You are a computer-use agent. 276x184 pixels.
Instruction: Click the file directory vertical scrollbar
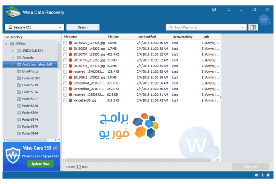(x=59, y=56)
